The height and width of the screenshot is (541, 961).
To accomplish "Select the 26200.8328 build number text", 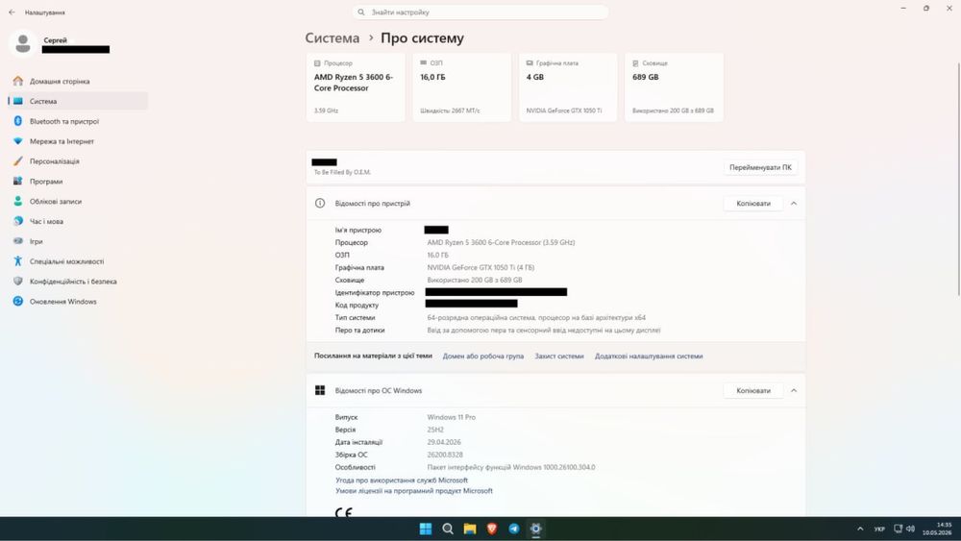I will click(x=445, y=455).
